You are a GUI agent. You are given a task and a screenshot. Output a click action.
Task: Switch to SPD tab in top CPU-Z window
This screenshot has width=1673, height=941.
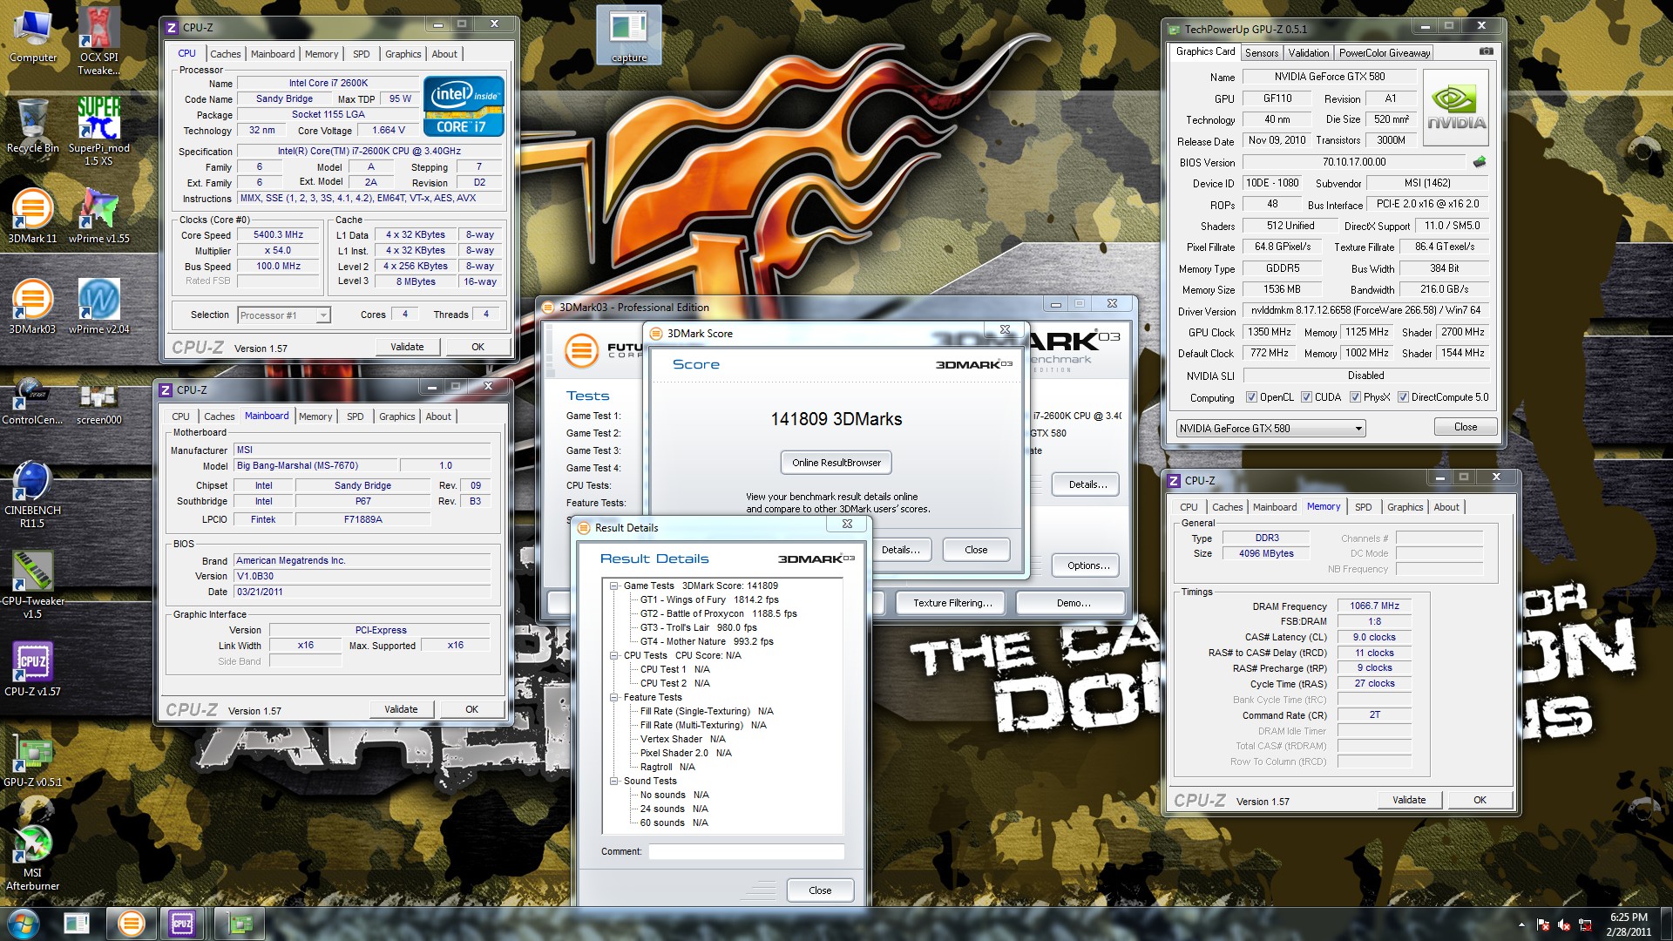(361, 54)
